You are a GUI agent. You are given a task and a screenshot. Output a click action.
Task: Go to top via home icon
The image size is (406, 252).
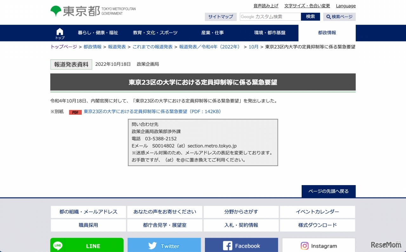(60, 33)
